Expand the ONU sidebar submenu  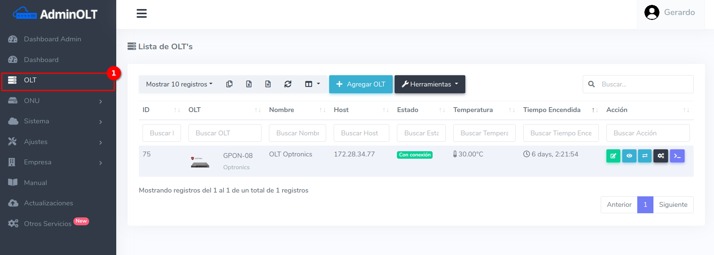[56, 101]
